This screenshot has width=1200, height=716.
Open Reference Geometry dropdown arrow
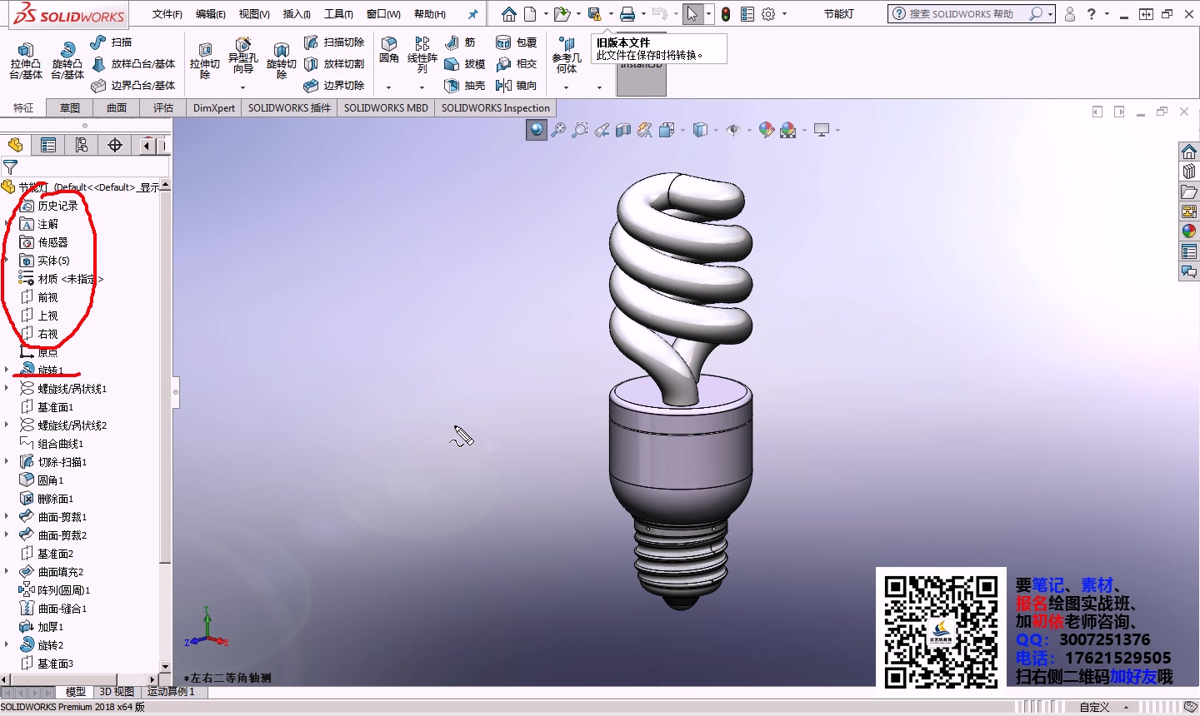pyautogui.click(x=566, y=87)
